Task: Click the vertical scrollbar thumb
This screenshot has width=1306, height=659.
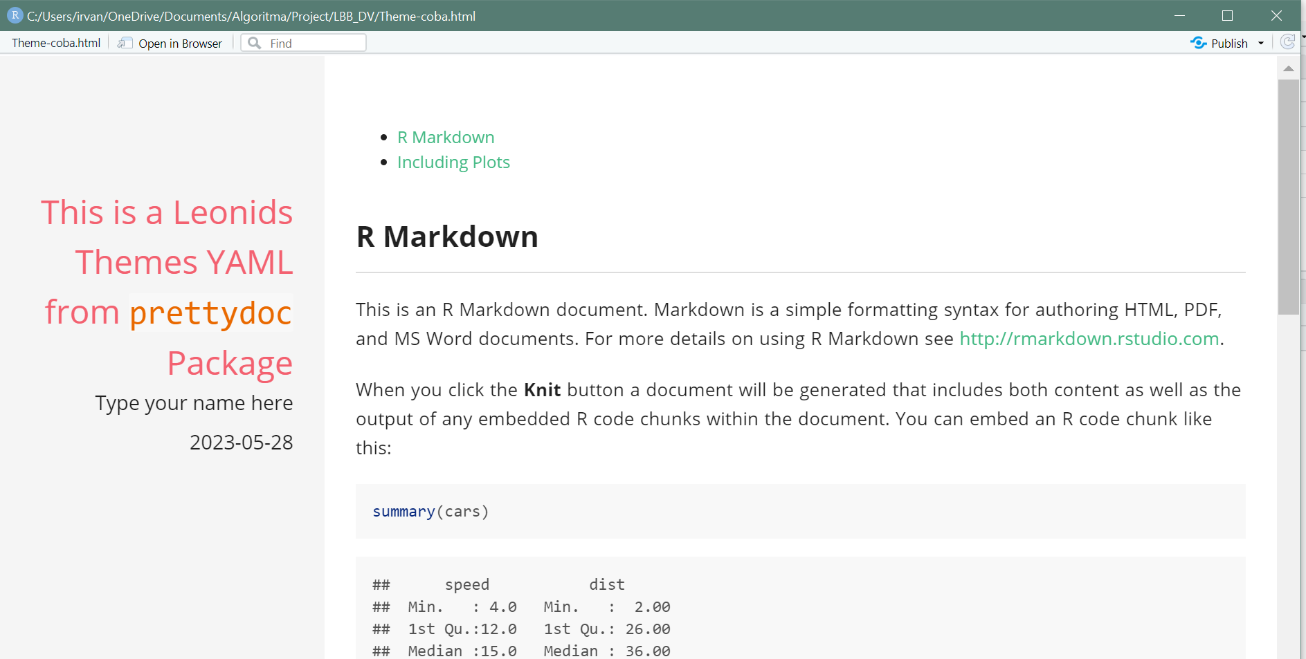Action: (x=1288, y=197)
